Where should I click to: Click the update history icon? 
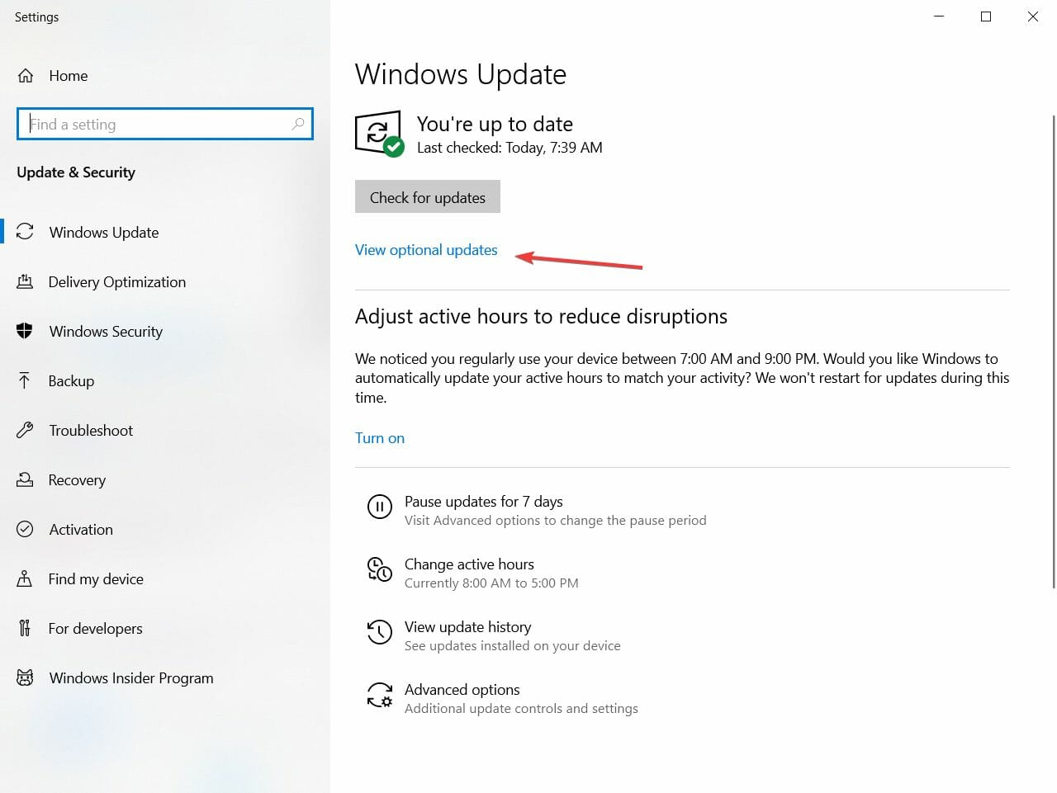click(x=380, y=632)
